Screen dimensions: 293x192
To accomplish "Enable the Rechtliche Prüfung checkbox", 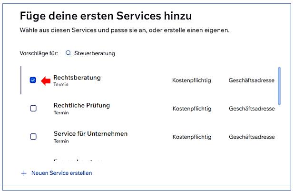I will [x=33, y=108].
